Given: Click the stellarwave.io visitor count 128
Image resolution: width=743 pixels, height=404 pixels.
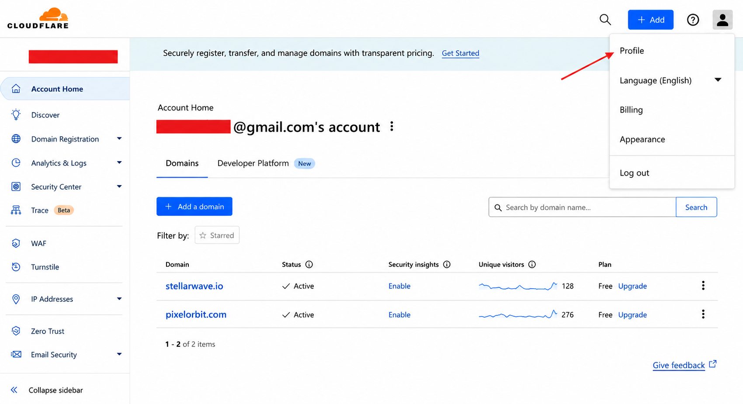Looking at the screenshot, I should (x=567, y=286).
